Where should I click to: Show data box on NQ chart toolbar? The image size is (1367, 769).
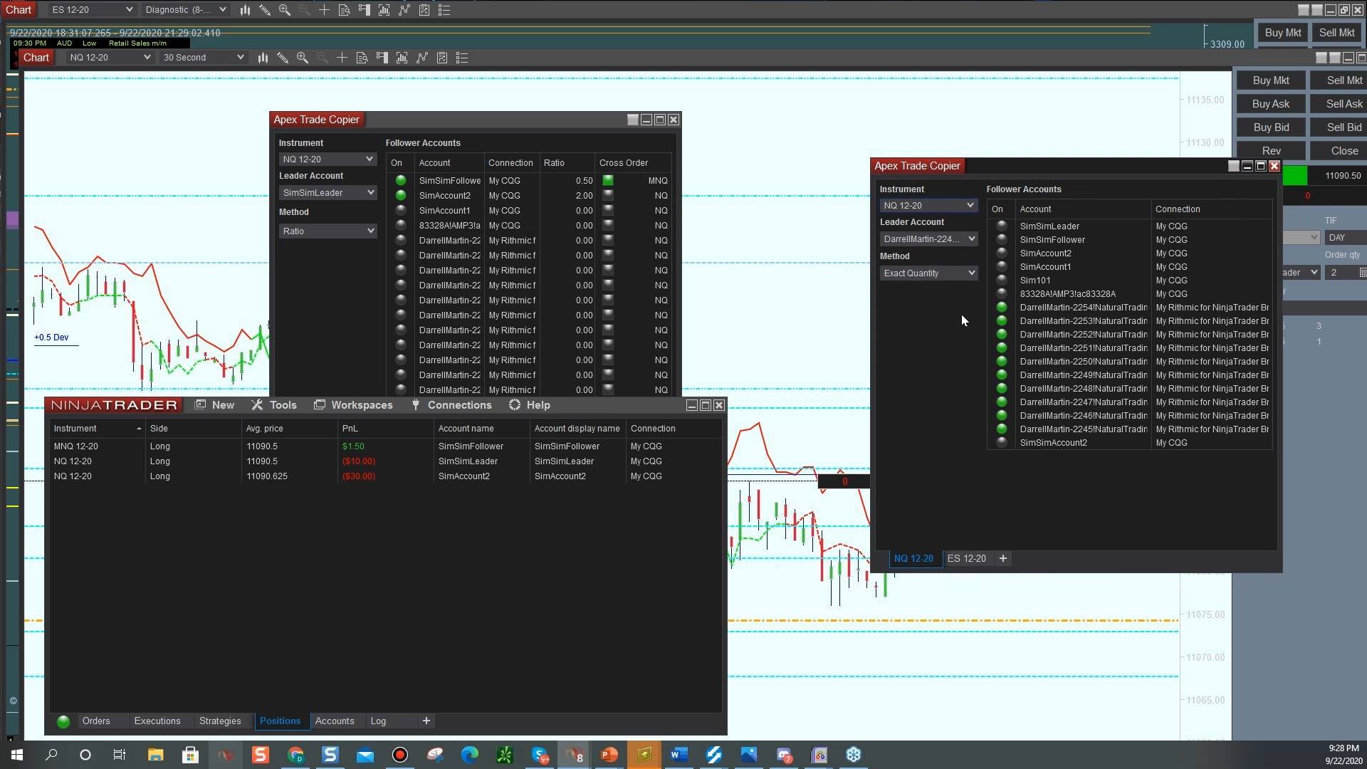[x=362, y=58]
